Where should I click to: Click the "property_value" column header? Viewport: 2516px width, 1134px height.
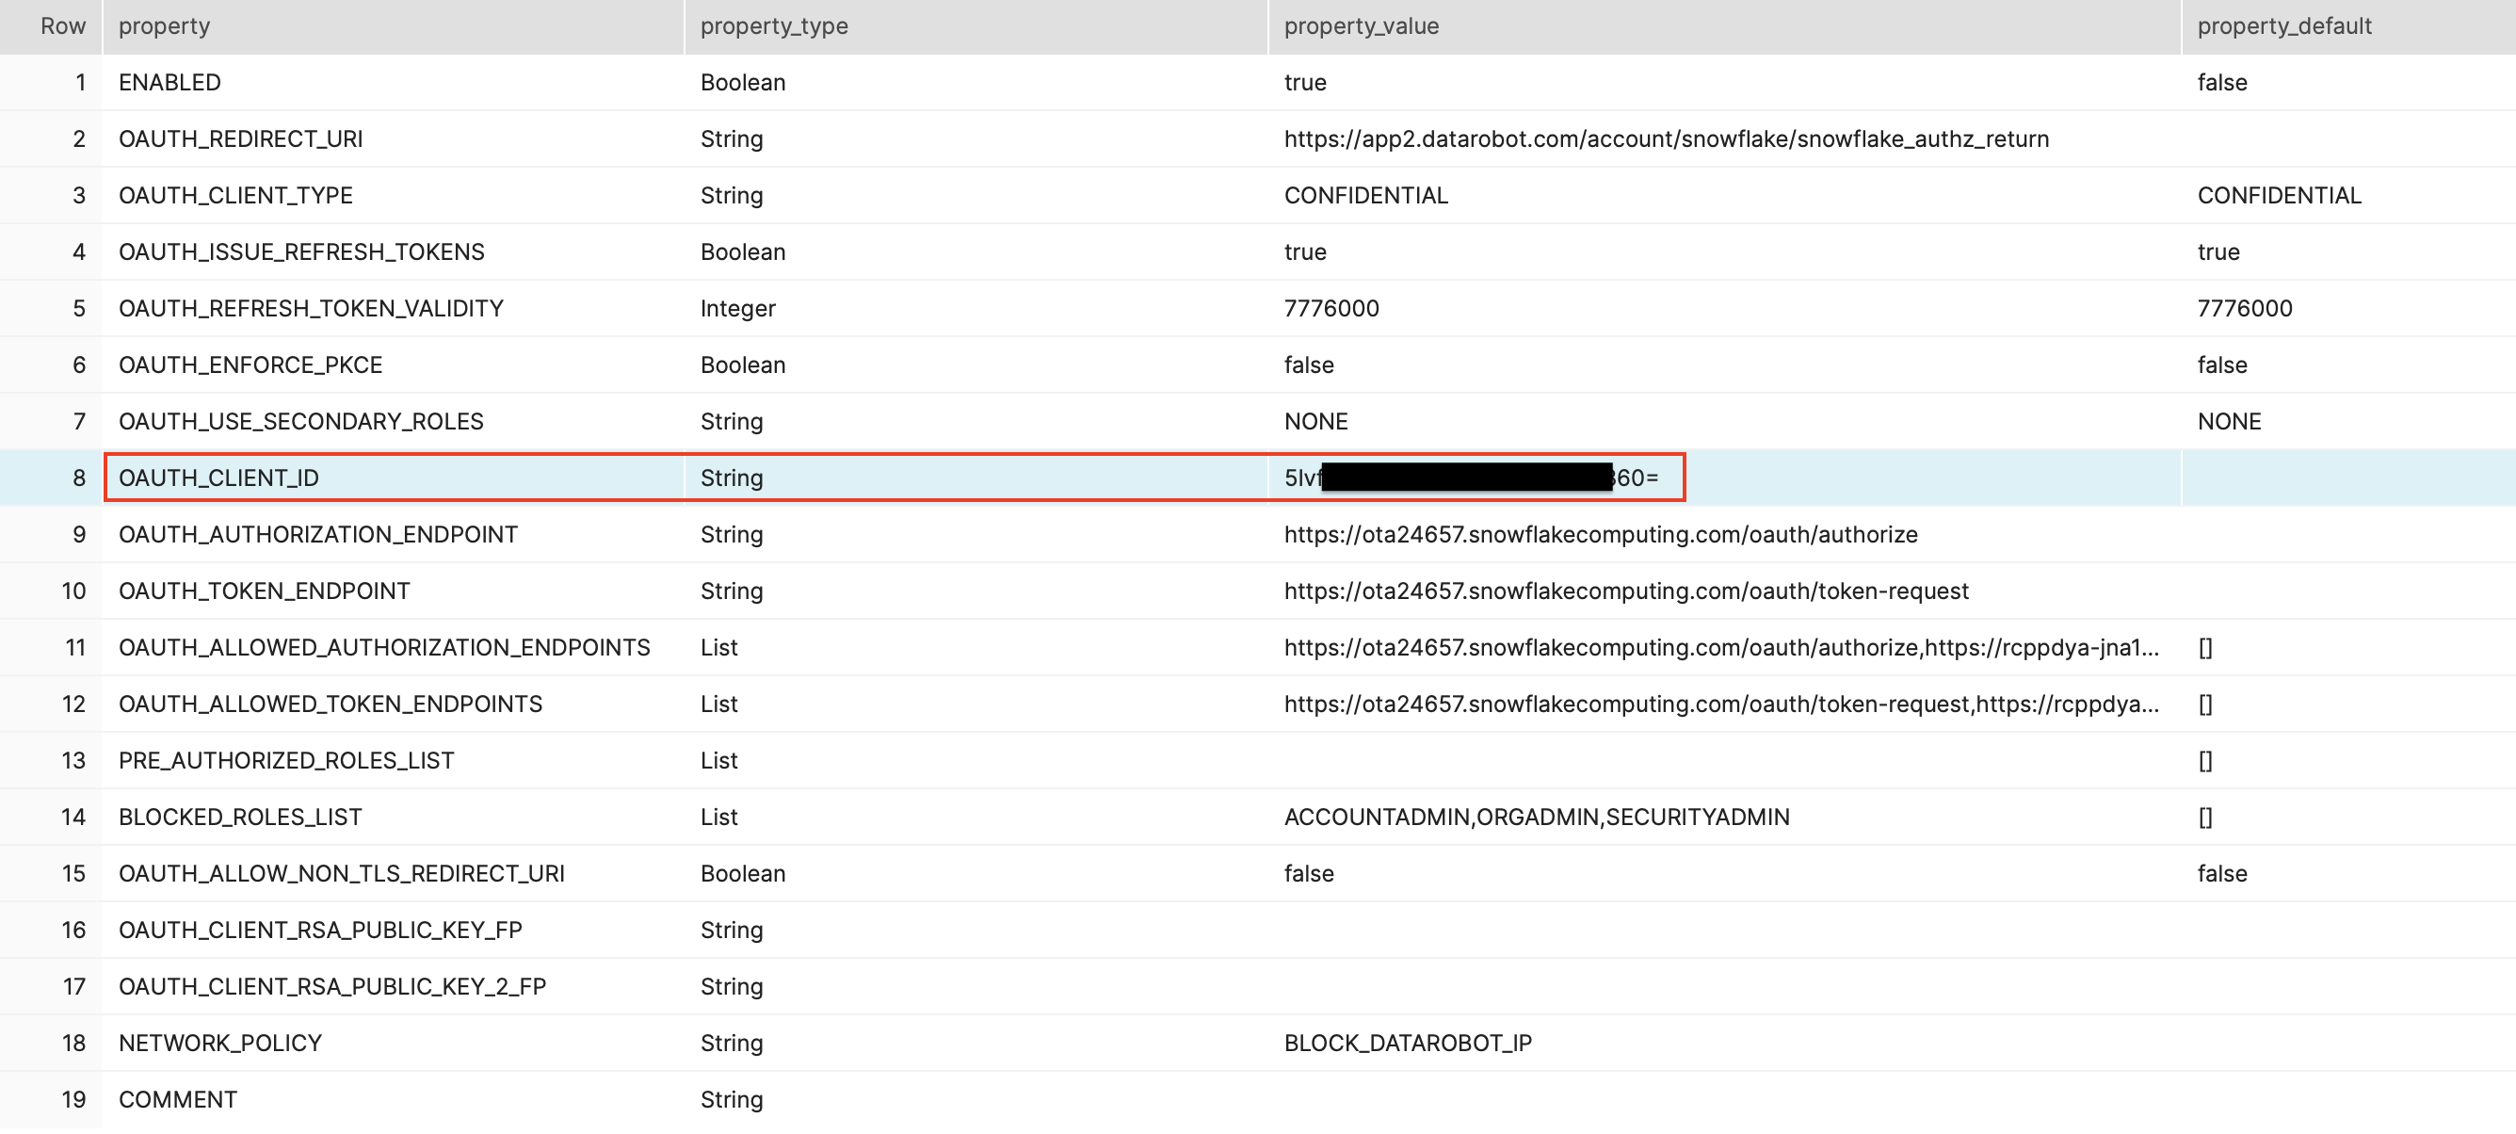(x=1362, y=25)
